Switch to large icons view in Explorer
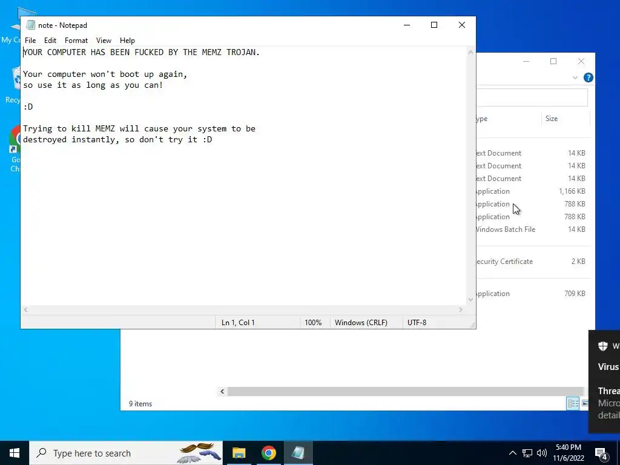Viewport: 620px width, 465px height. [x=585, y=403]
